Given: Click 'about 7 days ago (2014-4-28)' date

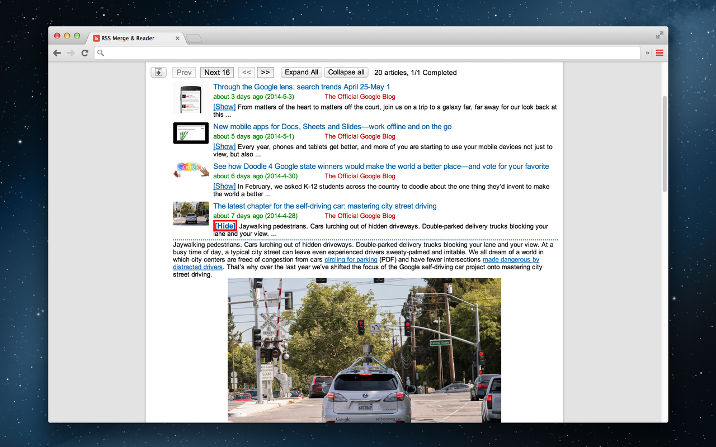Looking at the screenshot, I should 255,216.
